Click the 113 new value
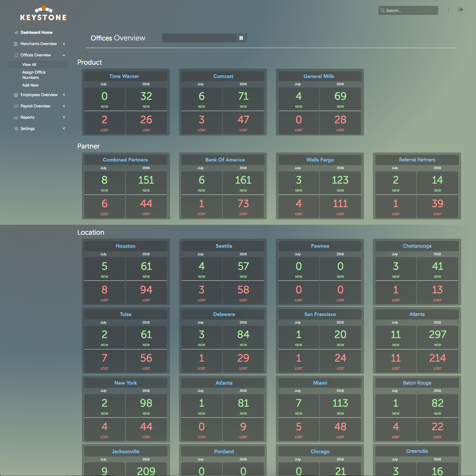Image resolution: width=476 pixels, height=476 pixels. [340, 403]
